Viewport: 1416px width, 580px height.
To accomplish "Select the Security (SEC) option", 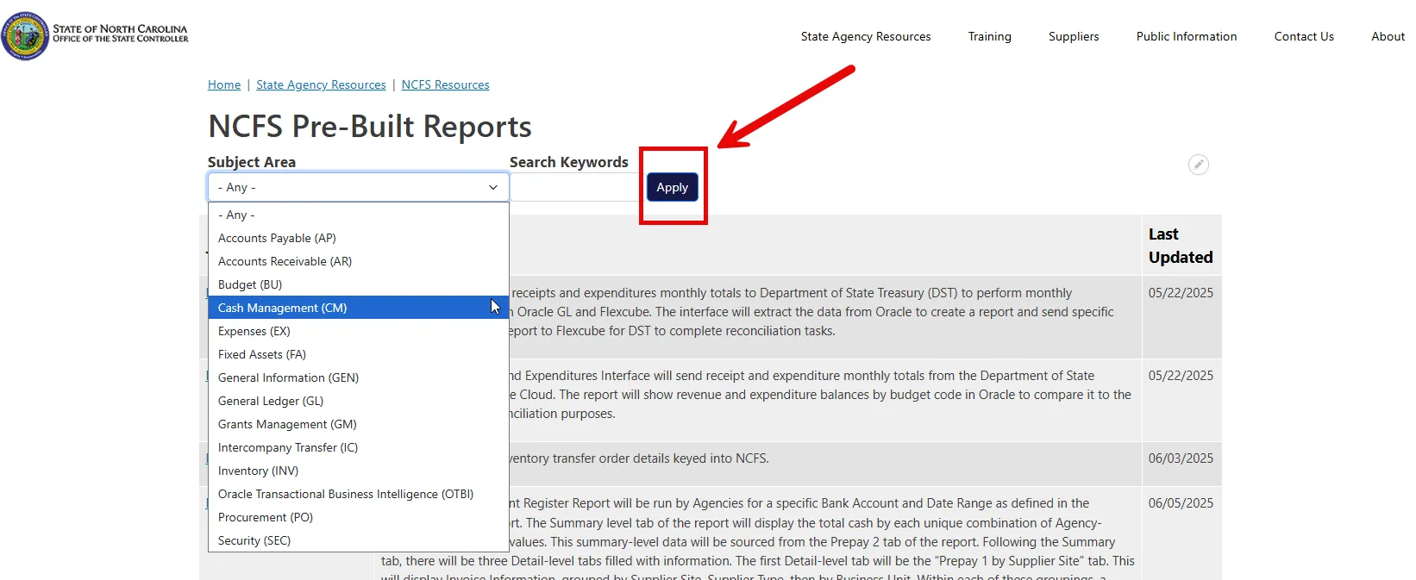I will click(254, 540).
